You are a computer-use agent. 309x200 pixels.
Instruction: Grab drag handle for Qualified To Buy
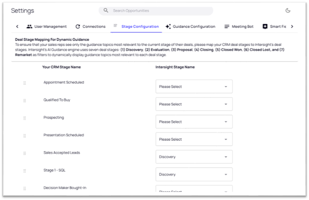[24, 100]
